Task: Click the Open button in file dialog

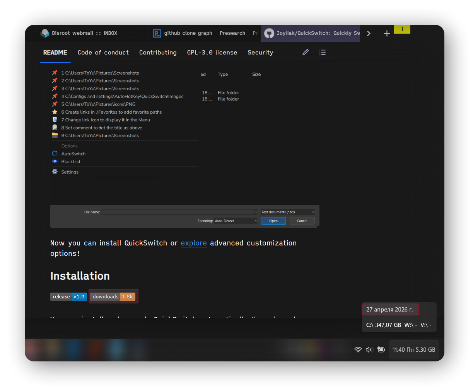Action: pos(273,221)
